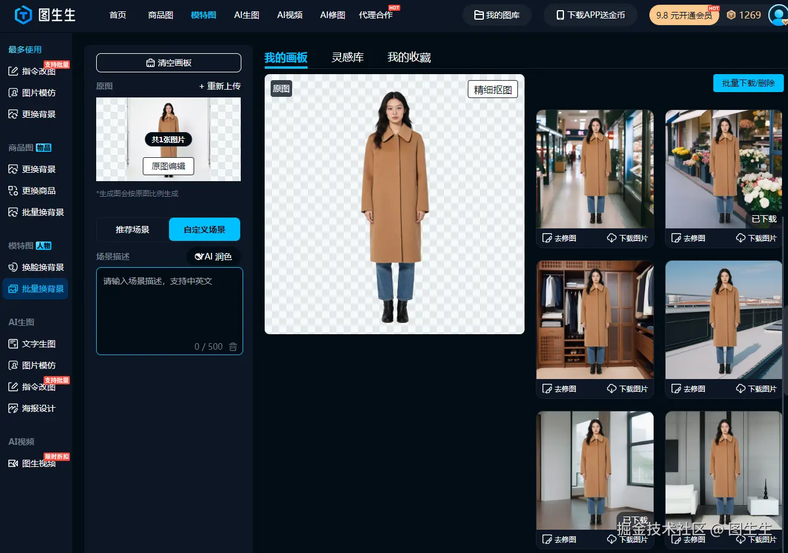Viewport: 788px width, 553px height.
Task: Click 下载APP送金币 phone button
Action: [x=590, y=15]
